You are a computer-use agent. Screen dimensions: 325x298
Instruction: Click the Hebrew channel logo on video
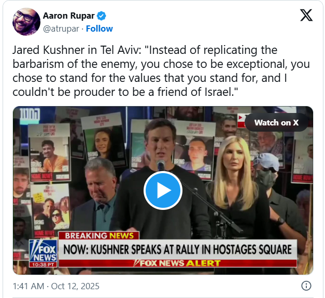point(30,115)
